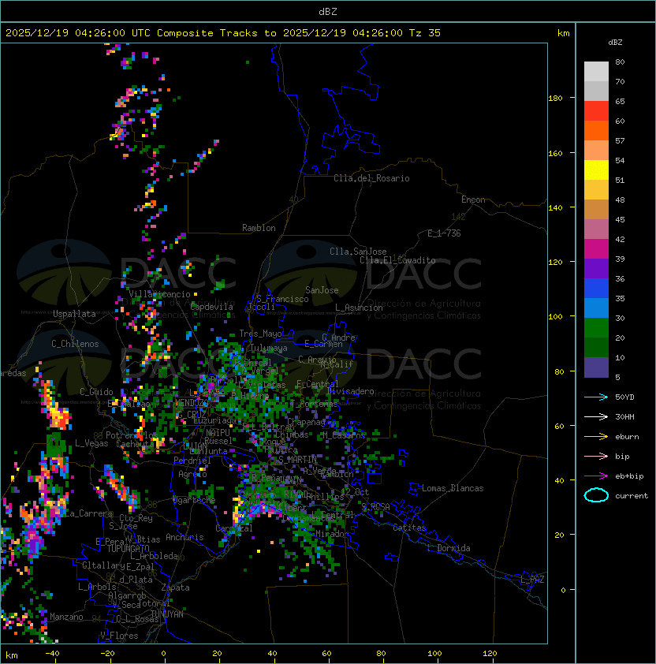Click the cyan 50YD track arrow in legend
This screenshot has width=656, height=664.
click(596, 397)
